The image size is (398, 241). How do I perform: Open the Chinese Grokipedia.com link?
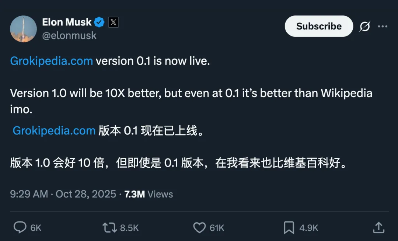54,130
